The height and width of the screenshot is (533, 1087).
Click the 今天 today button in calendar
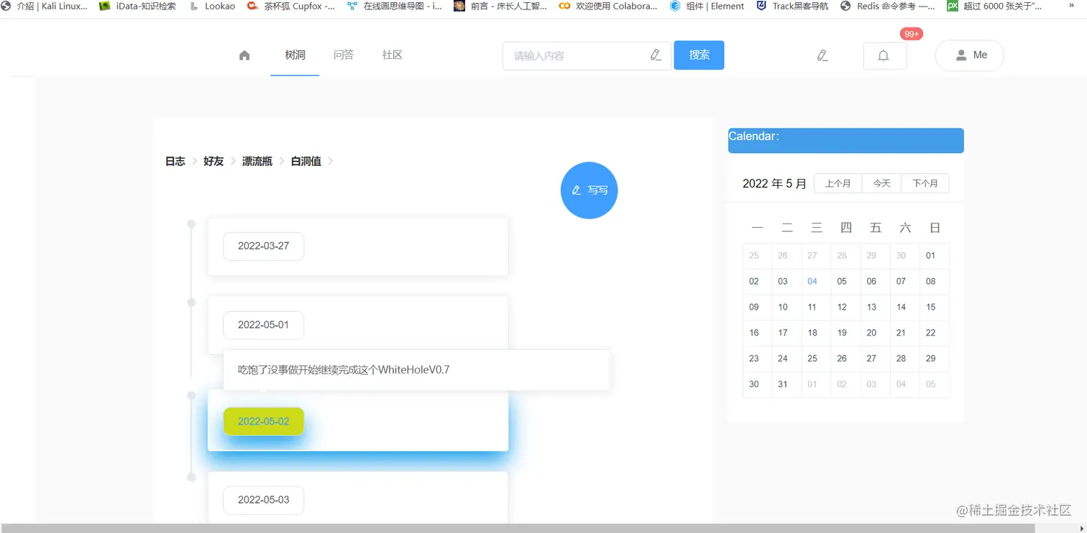[x=882, y=183]
